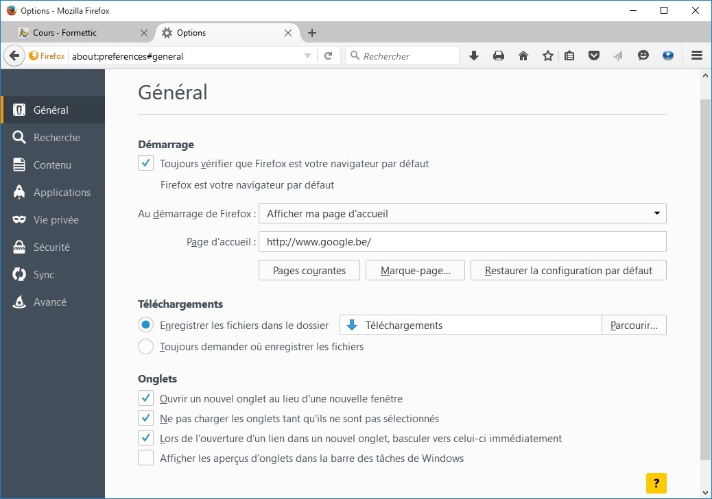Screen dimensions: 712x499
Task: Click the Vie privée mask icon
Action: click(19, 219)
